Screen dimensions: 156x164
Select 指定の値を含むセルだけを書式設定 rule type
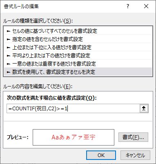point(78,39)
